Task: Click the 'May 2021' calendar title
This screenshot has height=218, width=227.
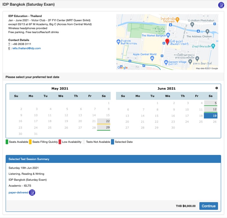Action: [x=60, y=88]
